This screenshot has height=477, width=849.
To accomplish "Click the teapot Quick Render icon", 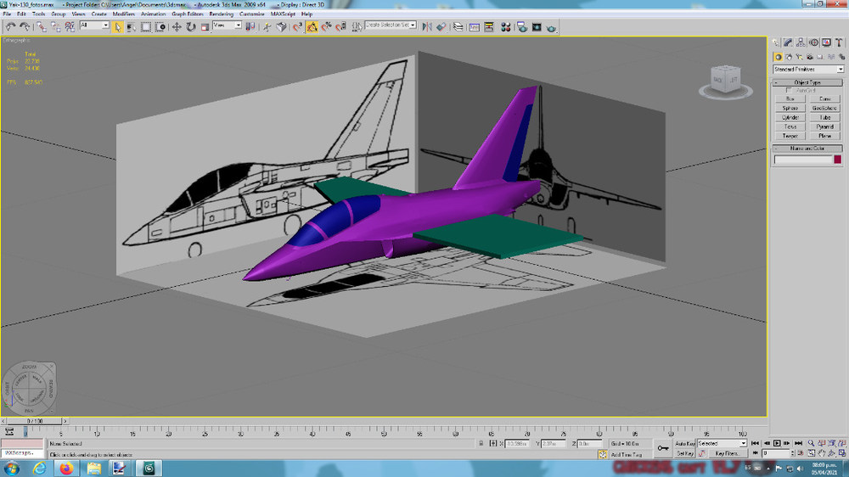I will point(551,27).
